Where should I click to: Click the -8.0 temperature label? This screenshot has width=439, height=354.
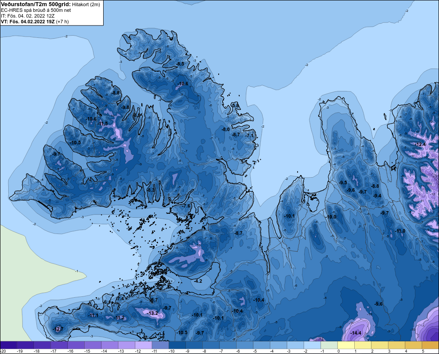tap(226, 129)
